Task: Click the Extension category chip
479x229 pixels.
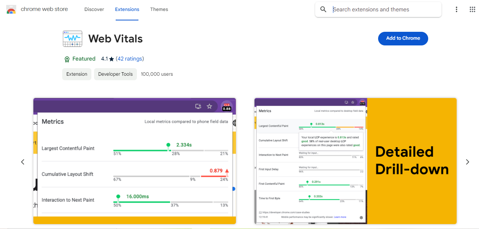Action: pos(77,74)
